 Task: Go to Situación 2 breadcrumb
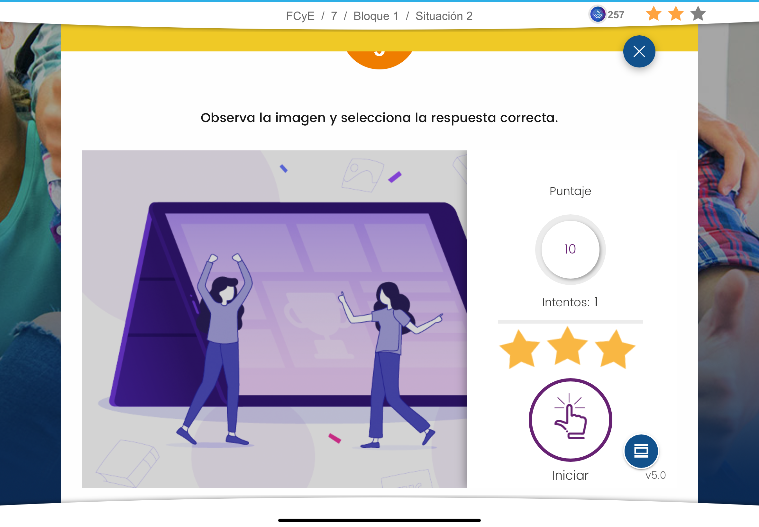tap(444, 16)
